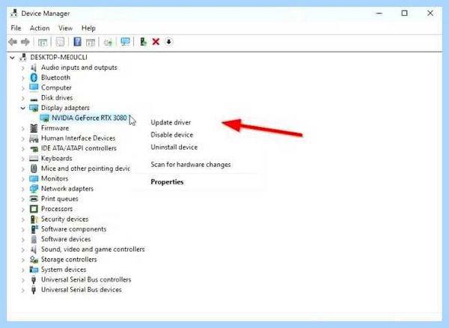Click the Bluetooth category icon
Image resolution: width=449 pixels, height=328 pixels.
(x=34, y=78)
